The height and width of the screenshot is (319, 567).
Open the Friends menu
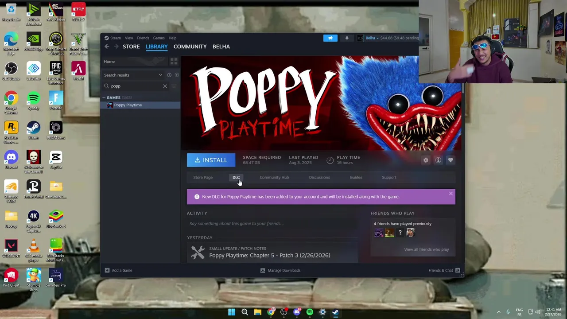(143, 38)
